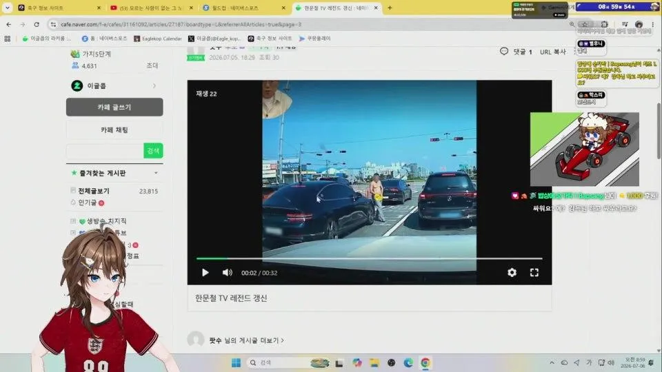
Task: Open OBS Studio from the taskbar
Action: click(x=392, y=363)
